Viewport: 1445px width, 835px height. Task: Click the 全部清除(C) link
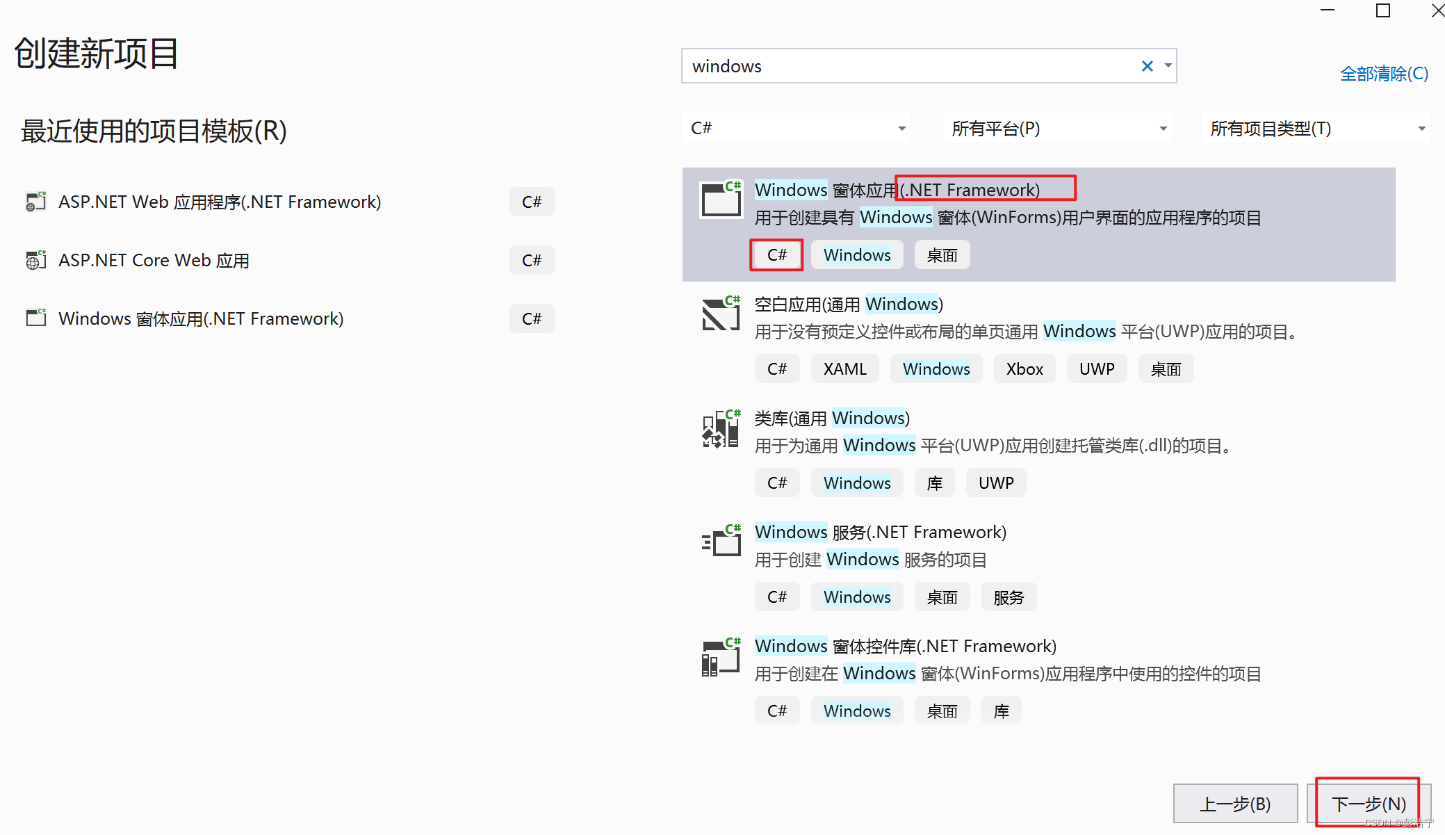(1382, 73)
